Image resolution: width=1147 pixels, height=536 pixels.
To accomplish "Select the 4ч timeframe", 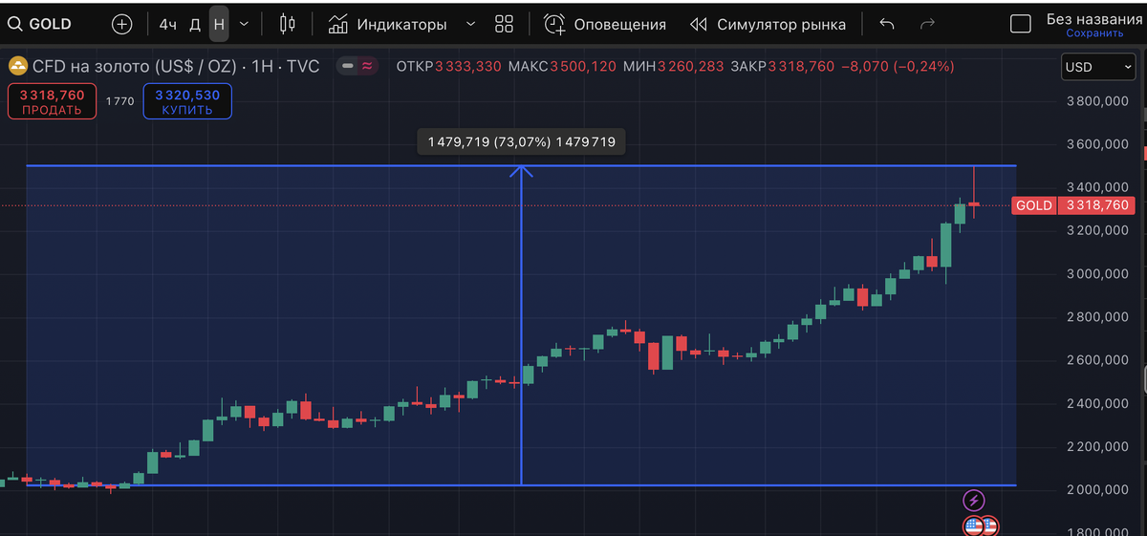I will click(168, 24).
